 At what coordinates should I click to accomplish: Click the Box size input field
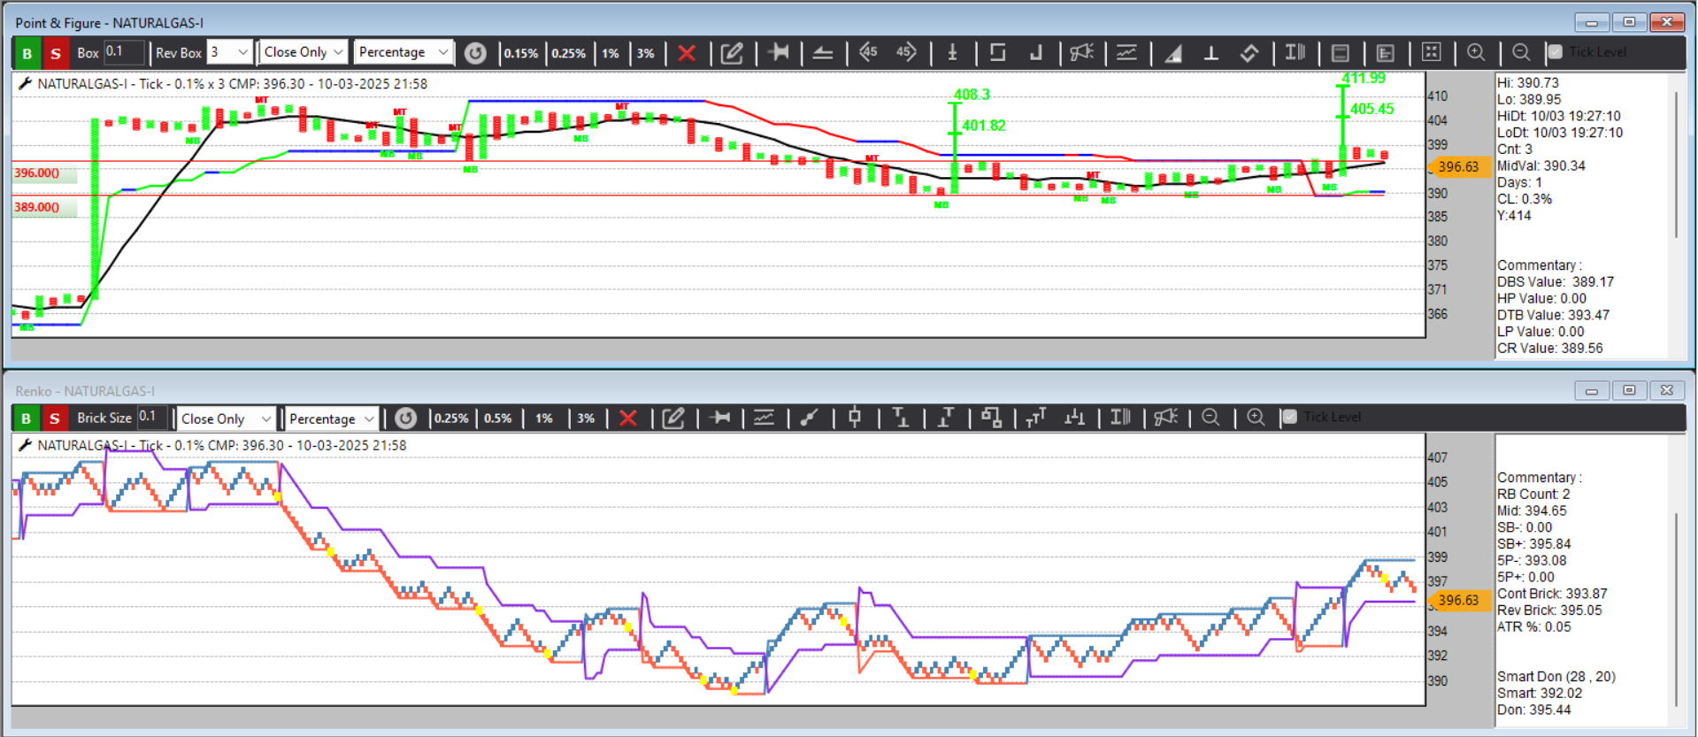(124, 52)
